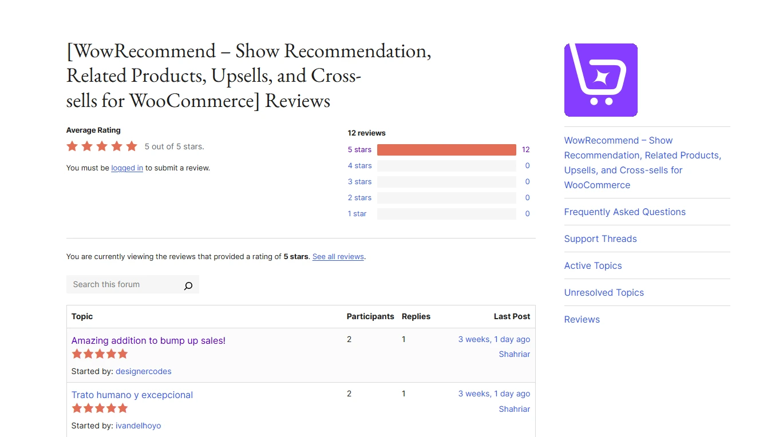Click the "See all reviews" link
Viewport: 779px width, 437px height.
[x=338, y=257]
